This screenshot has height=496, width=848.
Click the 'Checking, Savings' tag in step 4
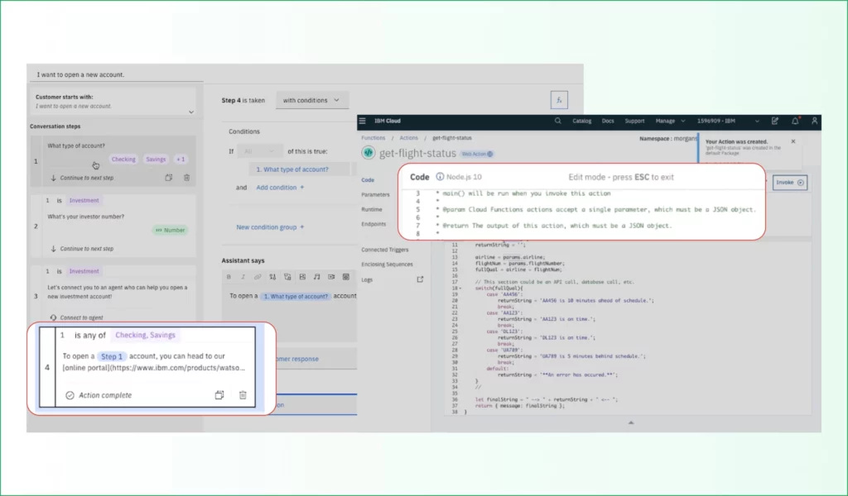pos(146,335)
